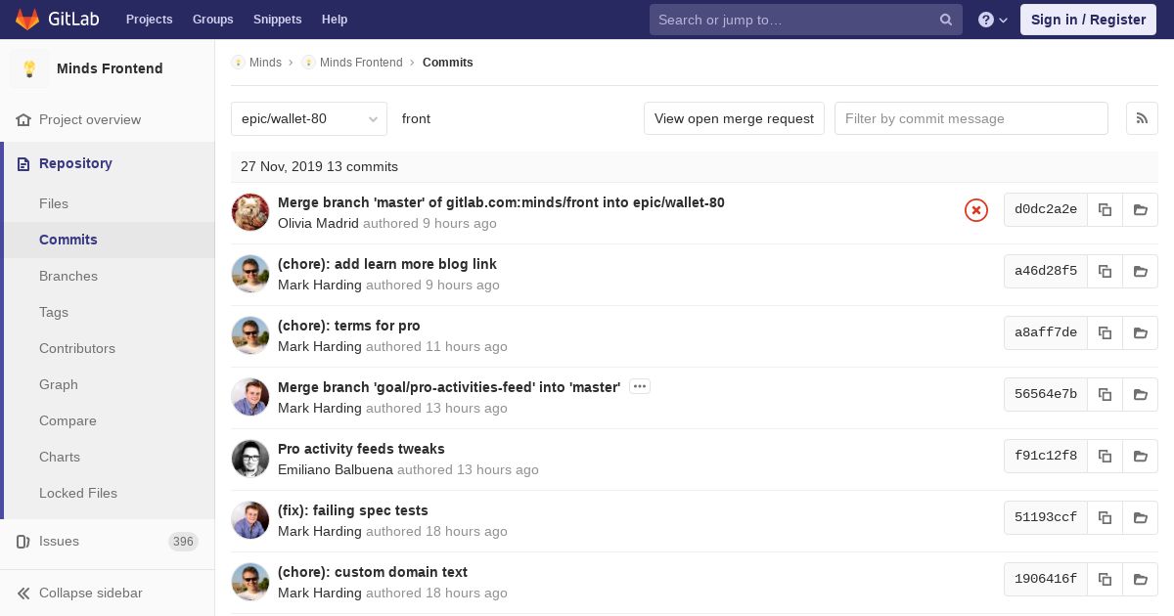Open Olivia Madrid author profile link
1174x616 pixels.
(x=318, y=223)
